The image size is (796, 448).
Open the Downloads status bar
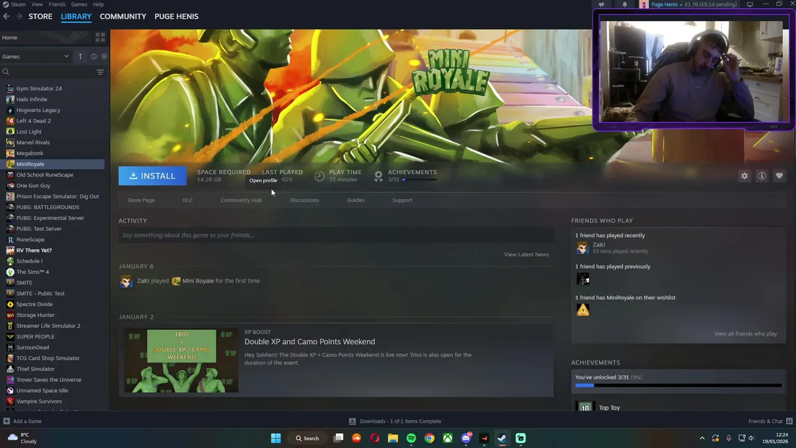395,421
